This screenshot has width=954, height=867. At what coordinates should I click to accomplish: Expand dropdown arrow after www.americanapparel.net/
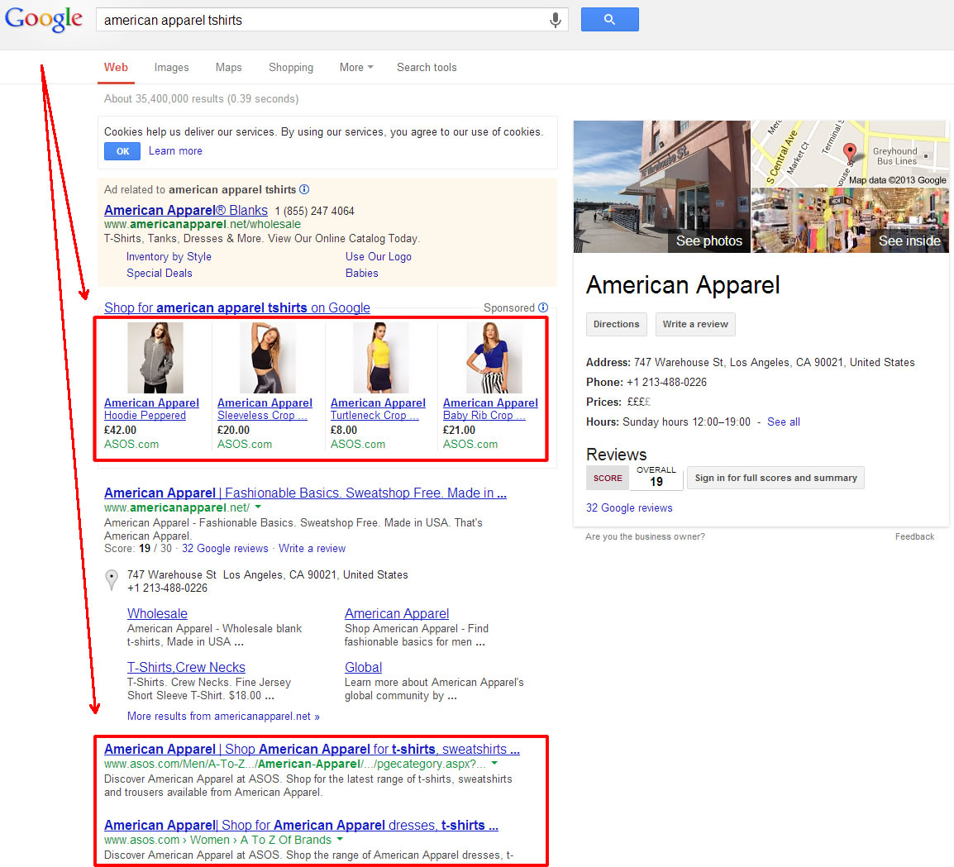pyautogui.click(x=258, y=507)
